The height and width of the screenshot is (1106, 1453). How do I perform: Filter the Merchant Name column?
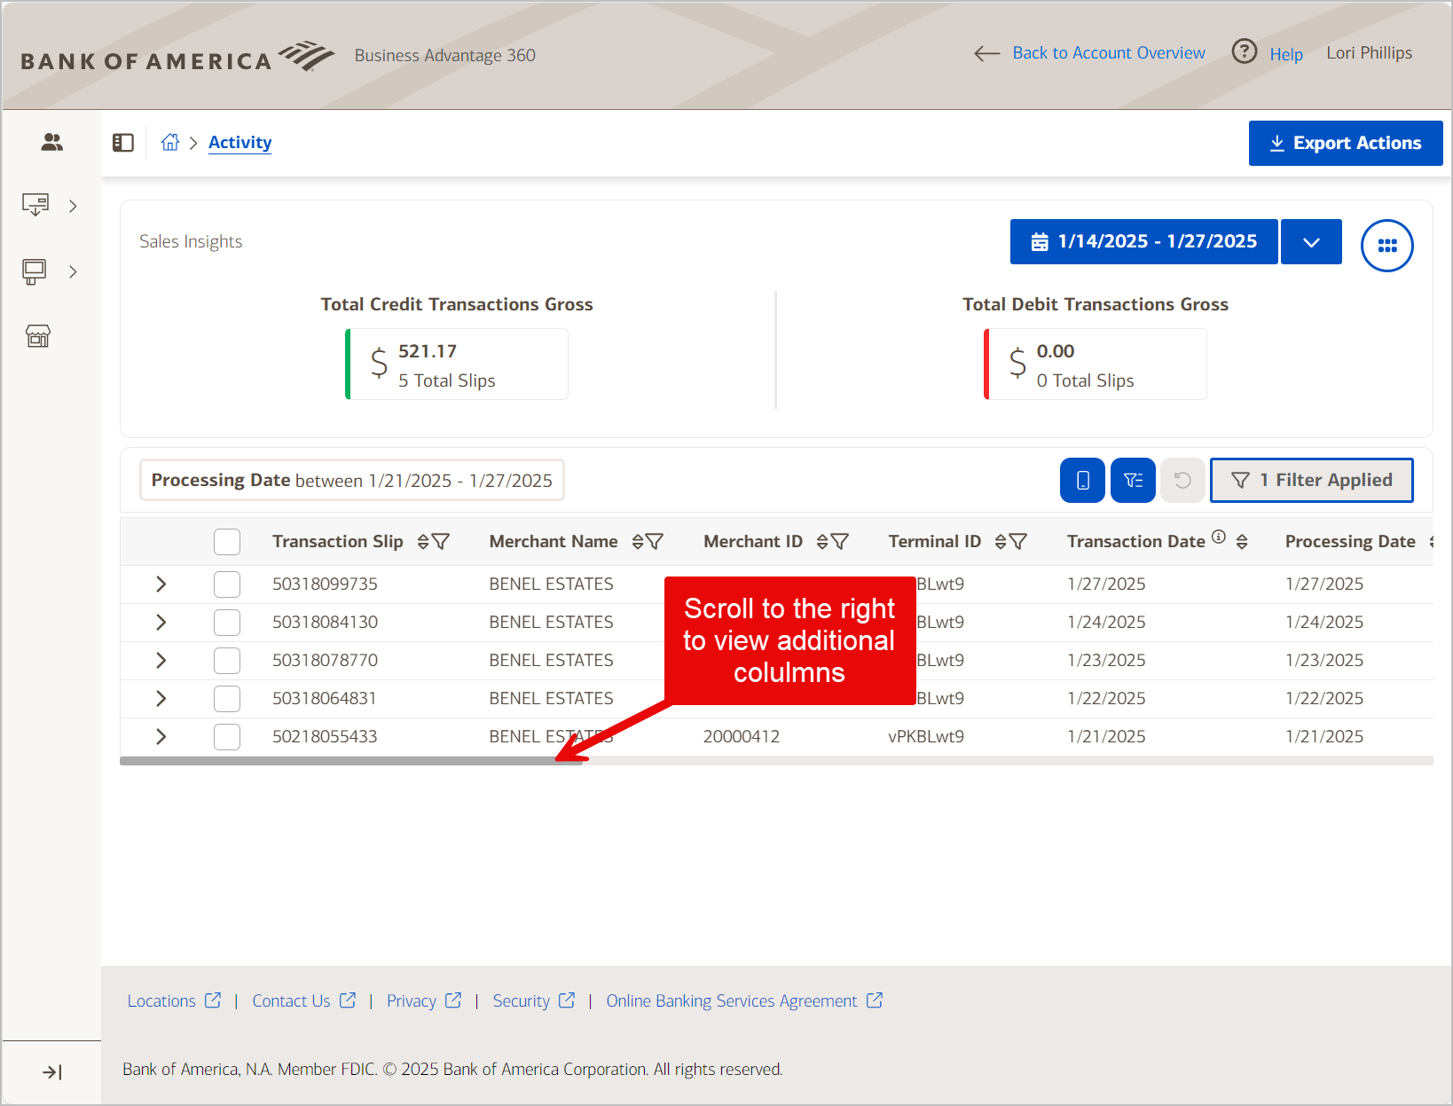point(655,542)
